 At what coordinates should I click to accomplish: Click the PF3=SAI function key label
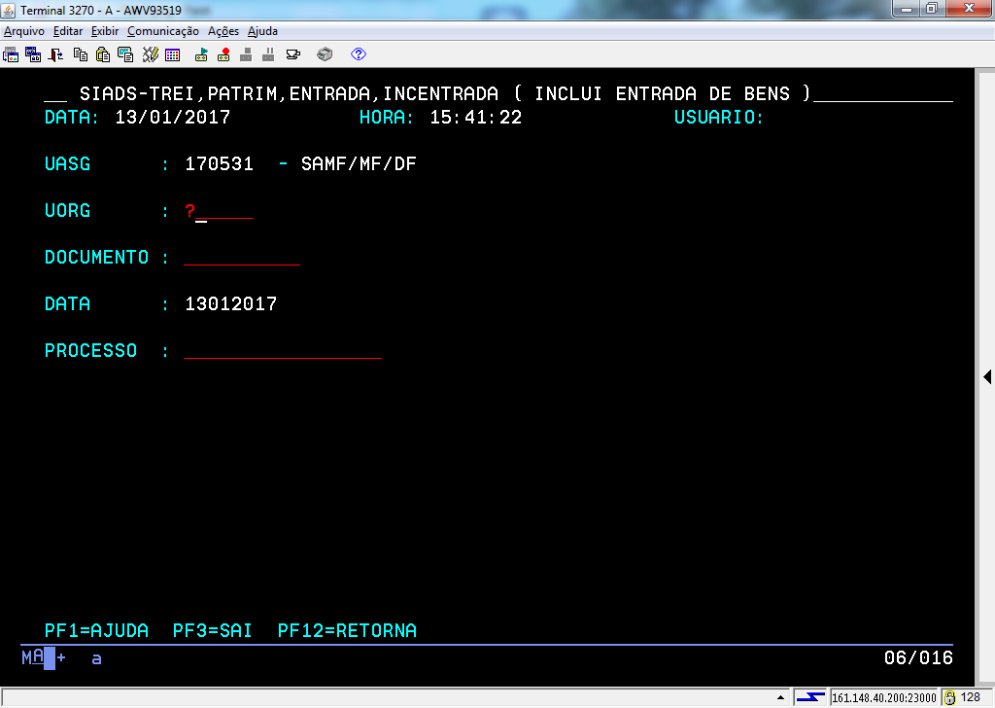pos(213,630)
